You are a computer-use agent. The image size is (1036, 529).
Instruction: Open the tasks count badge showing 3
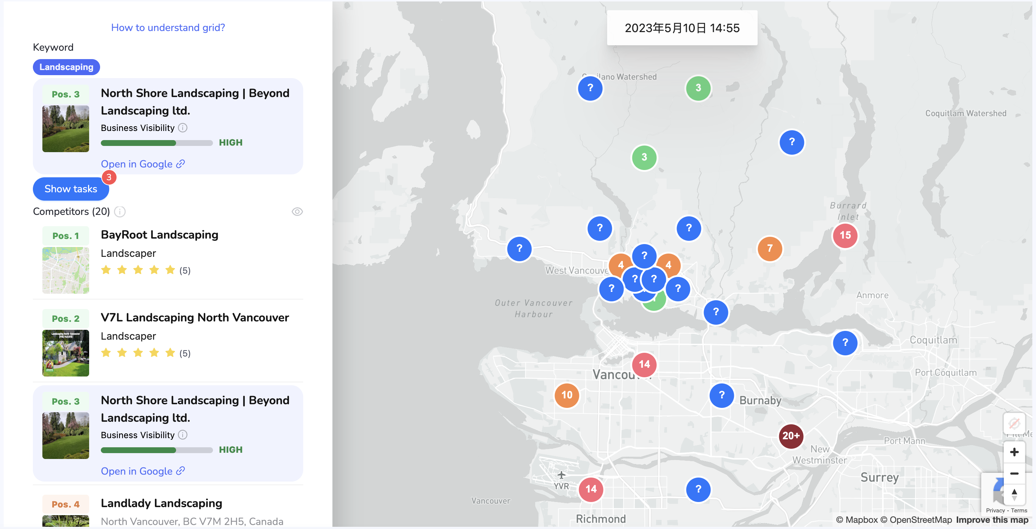tap(109, 177)
